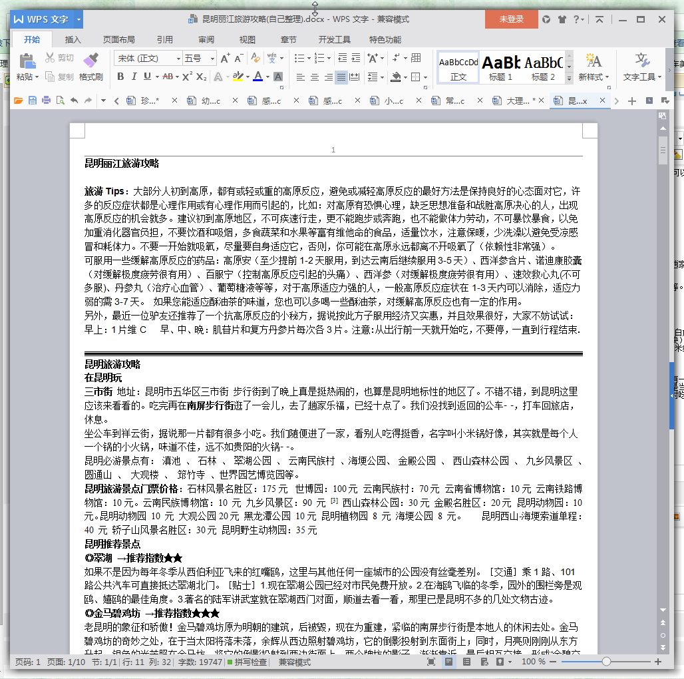Click the redo arrow icon
The height and width of the screenshot is (679, 684).
(88, 101)
